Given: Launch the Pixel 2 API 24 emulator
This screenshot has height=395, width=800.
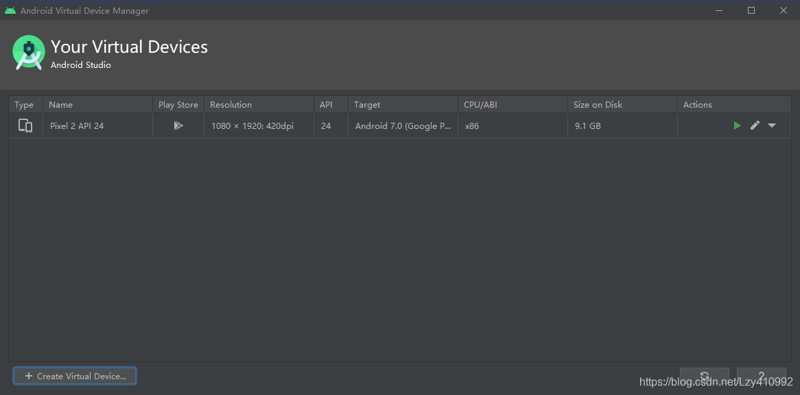Looking at the screenshot, I should [x=737, y=125].
